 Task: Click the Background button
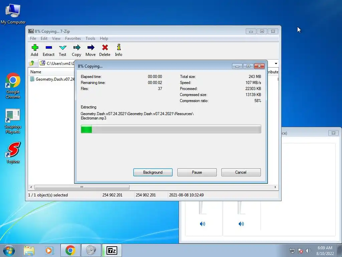153,172
